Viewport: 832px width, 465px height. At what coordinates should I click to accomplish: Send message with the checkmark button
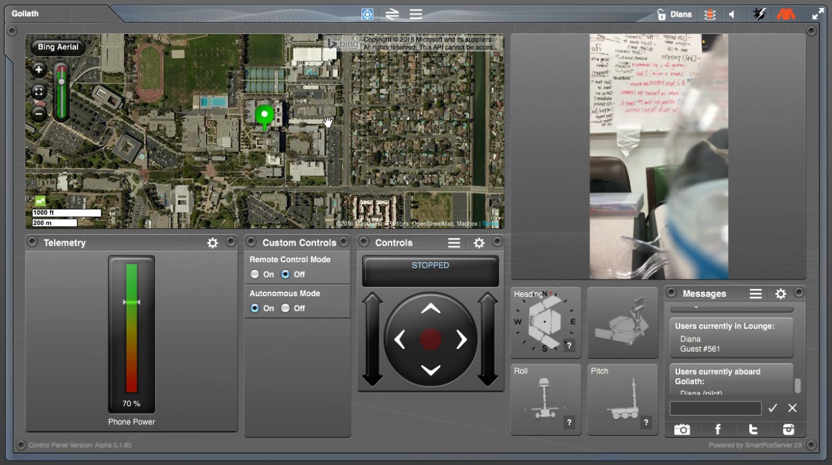[x=773, y=408]
